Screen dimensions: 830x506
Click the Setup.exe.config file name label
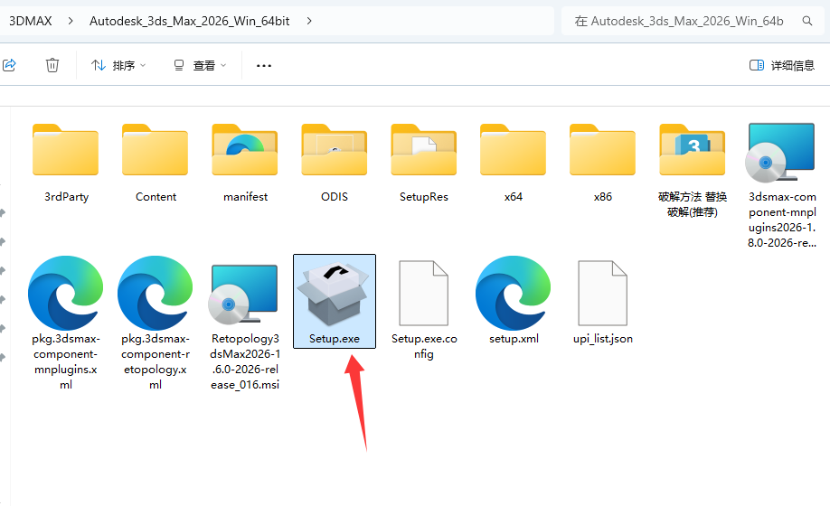424,346
